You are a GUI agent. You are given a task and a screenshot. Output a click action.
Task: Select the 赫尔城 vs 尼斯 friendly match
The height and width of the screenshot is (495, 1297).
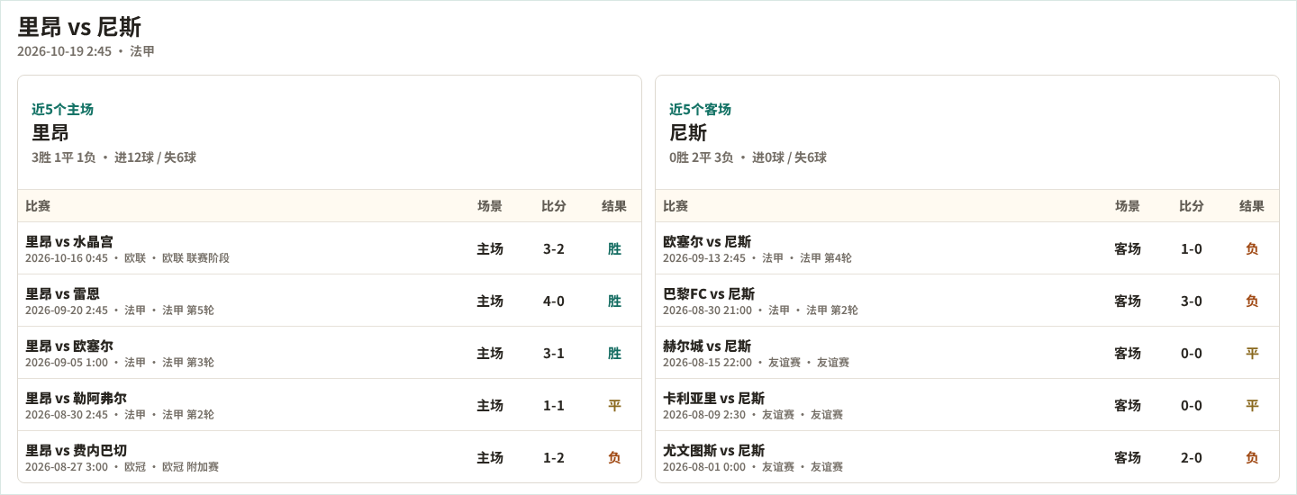click(x=967, y=353)
